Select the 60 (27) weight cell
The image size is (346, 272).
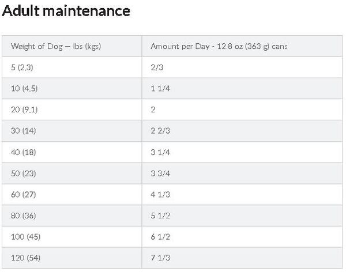pyautogui.click(x=72, y=195)
